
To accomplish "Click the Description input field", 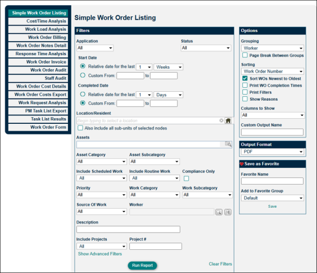I will coord(128,229).
